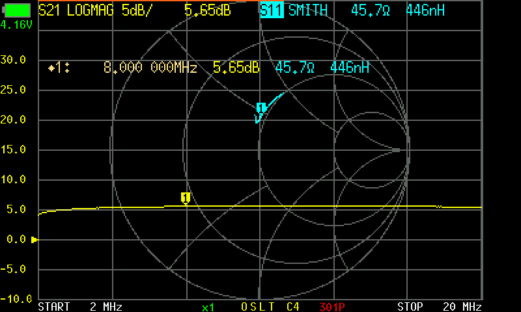Tap the green x1 indicator
The height and width of the screenshot is (312, 521).
point(208,307)
